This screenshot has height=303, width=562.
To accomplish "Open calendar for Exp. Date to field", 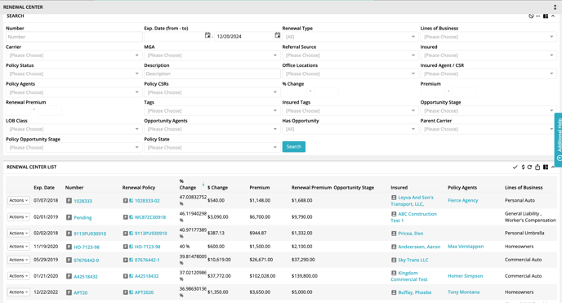I will (278, 35).
